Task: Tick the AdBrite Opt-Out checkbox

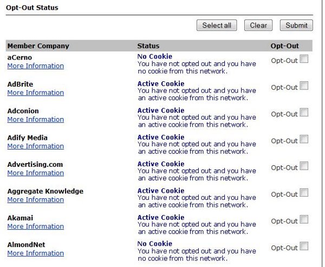Action: 304,86
